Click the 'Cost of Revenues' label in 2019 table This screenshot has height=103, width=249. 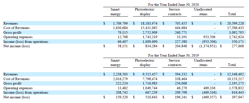click(x=17, y=79)
